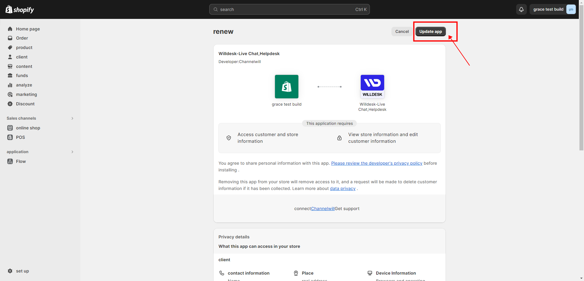This screenshot has width=584, height=281.
Task: Click the location pin icon next to Place
Action: (x=296, y=273)
